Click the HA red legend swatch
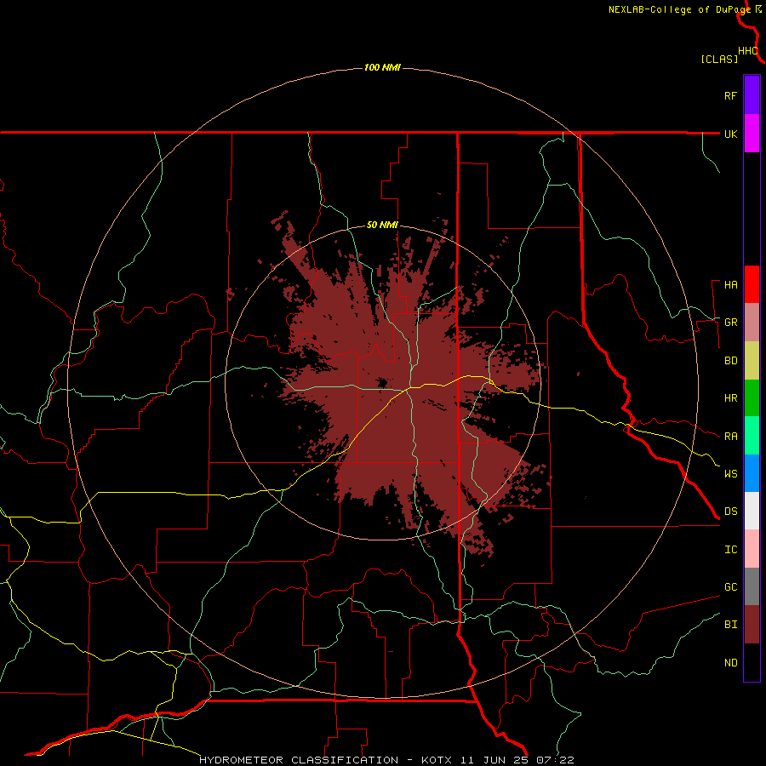The height and width of the screenshot is (766, 766). (x=752, y=284)
